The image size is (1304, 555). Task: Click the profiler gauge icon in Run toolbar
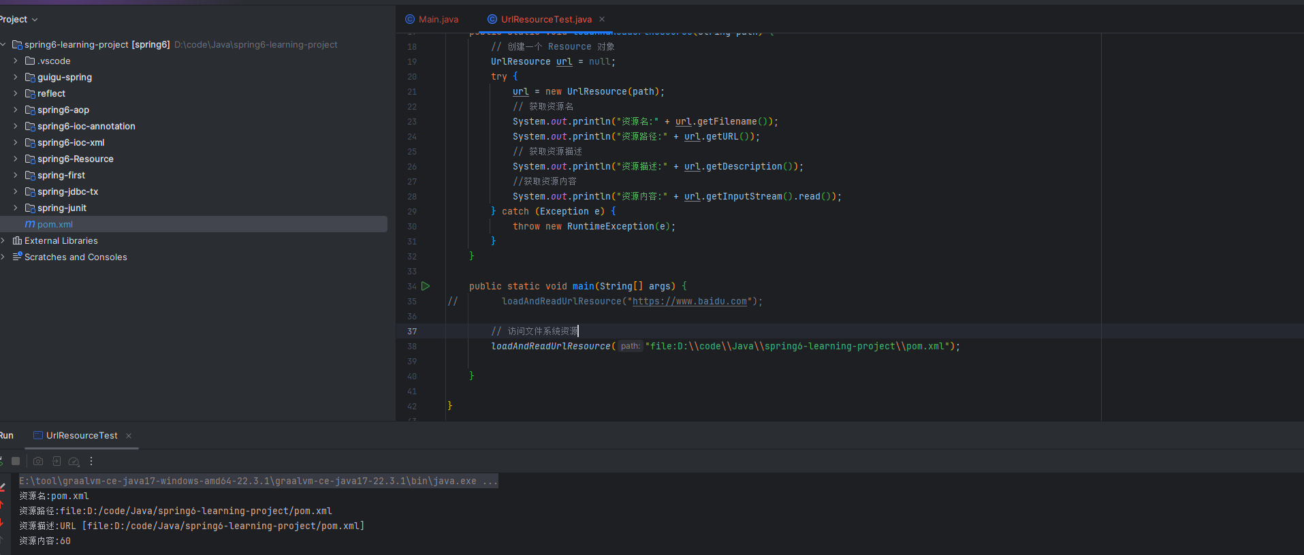74,461
